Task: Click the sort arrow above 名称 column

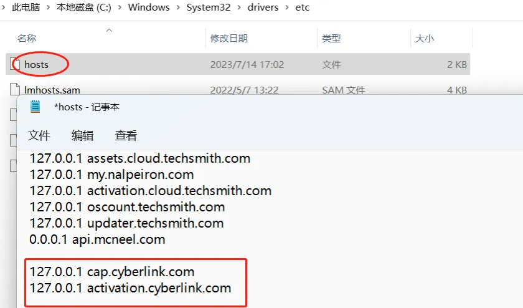Action: pos(109,30)
